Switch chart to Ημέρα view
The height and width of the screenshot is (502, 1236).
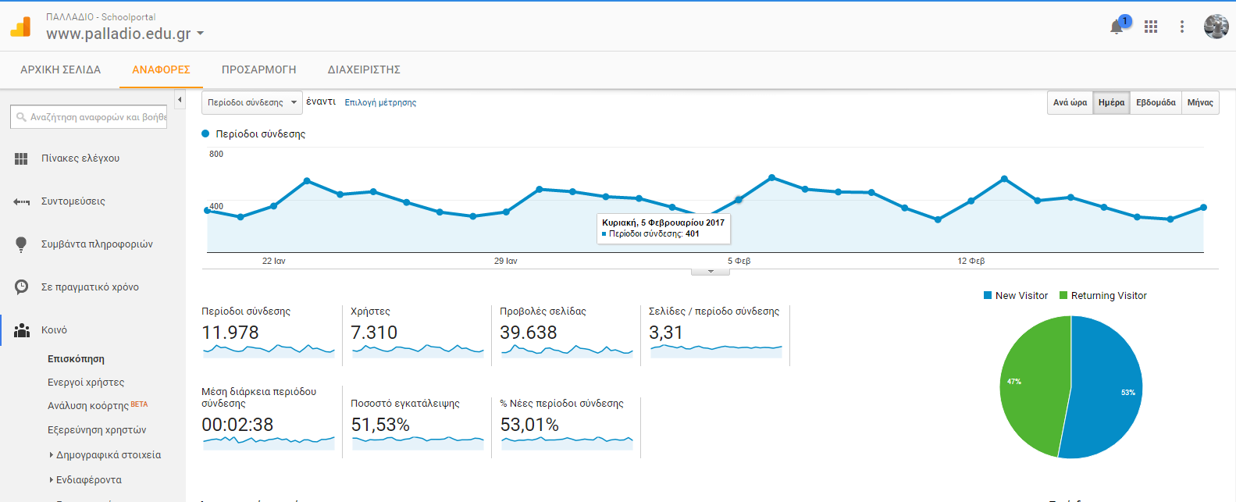point(1111,102)
